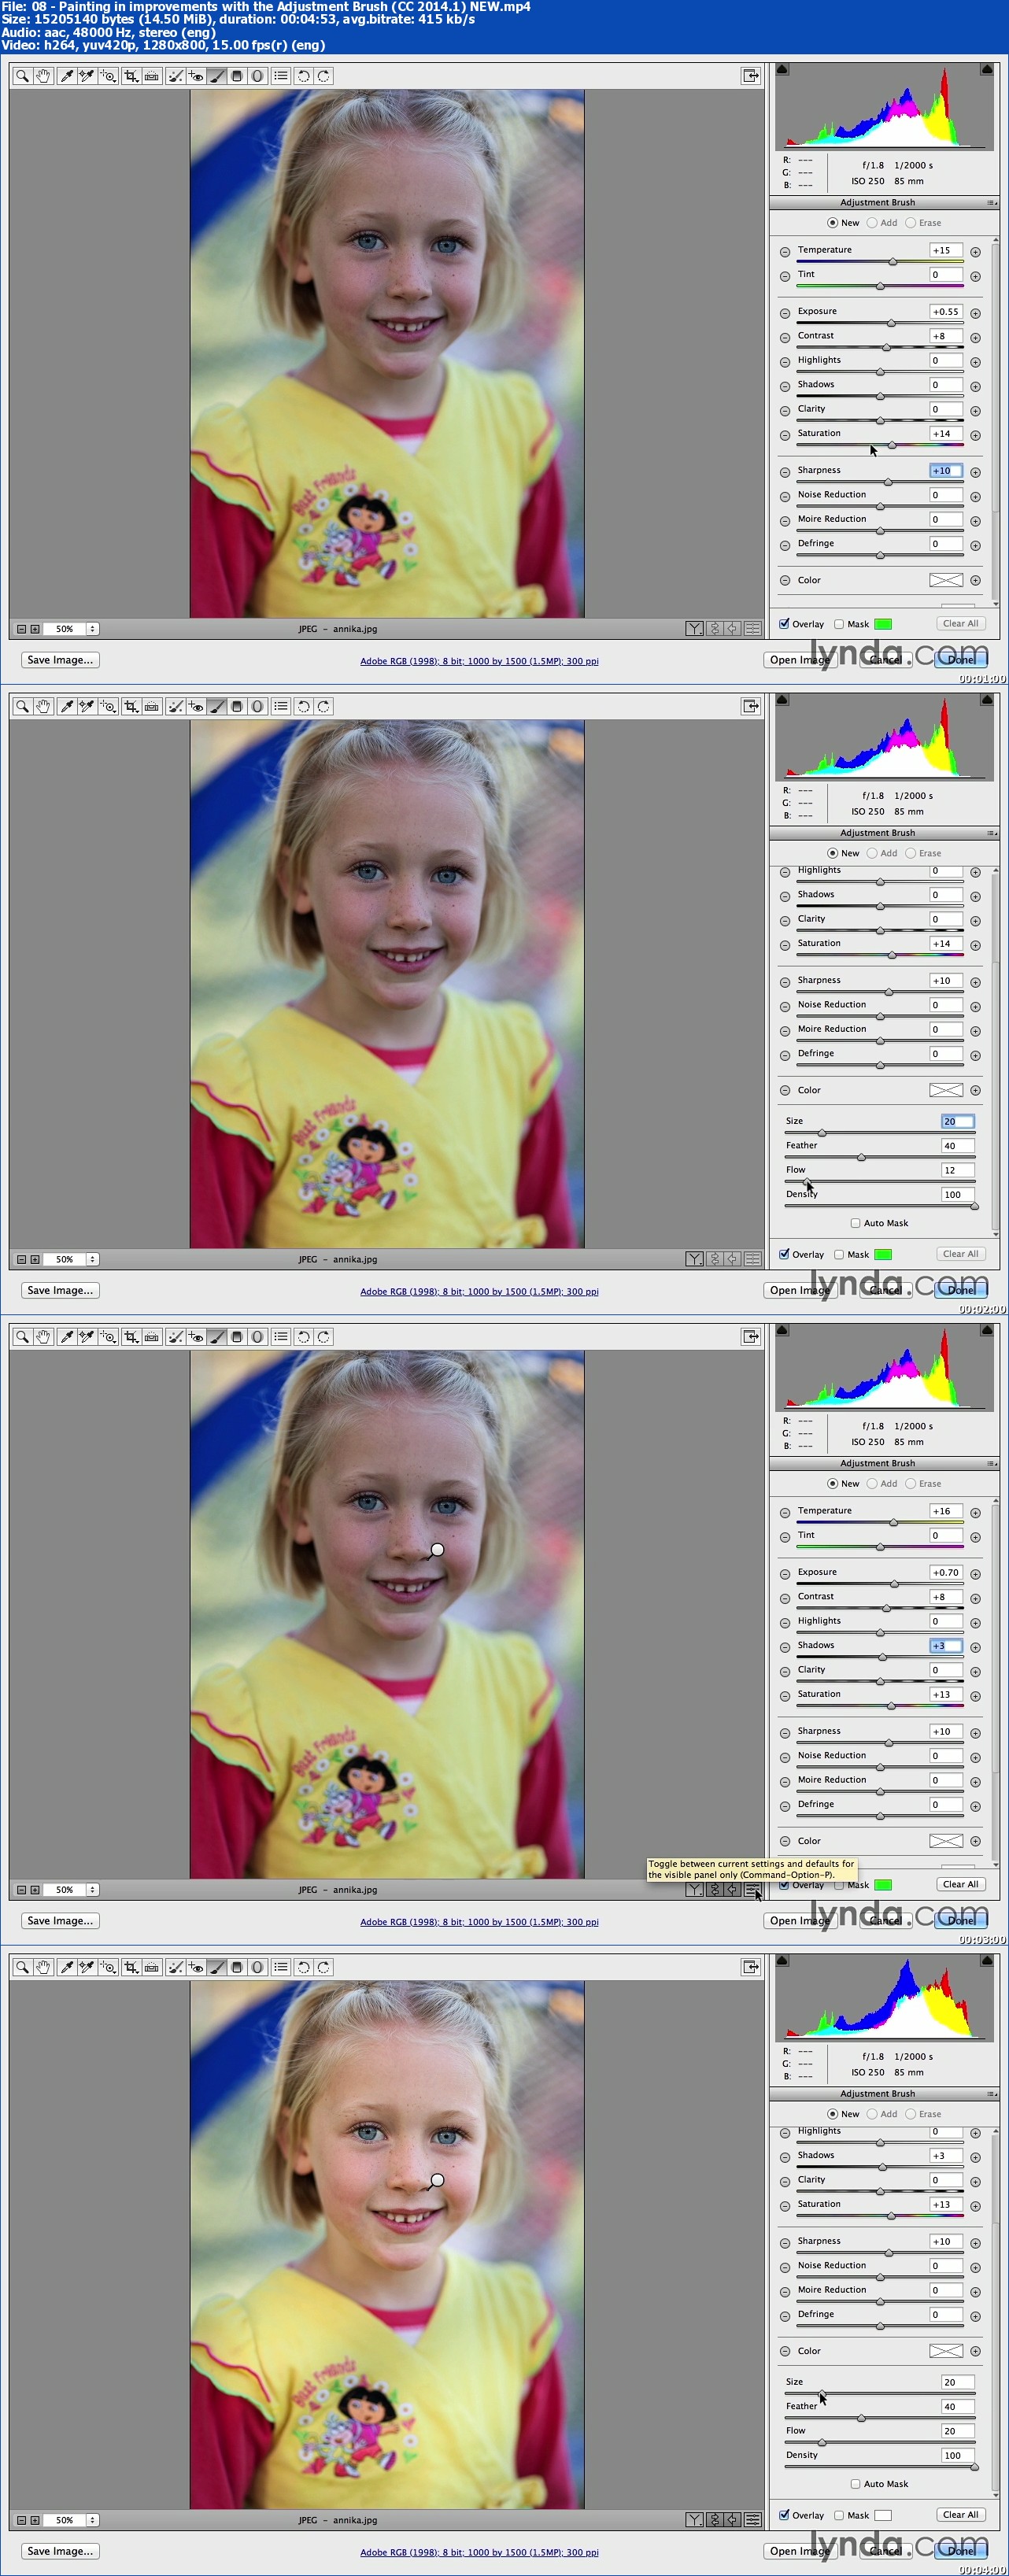This screenshot has width=1009, height=2576.
Task: Enable Auto Mask below the Flow 12 field
Action: point(855,1223)
